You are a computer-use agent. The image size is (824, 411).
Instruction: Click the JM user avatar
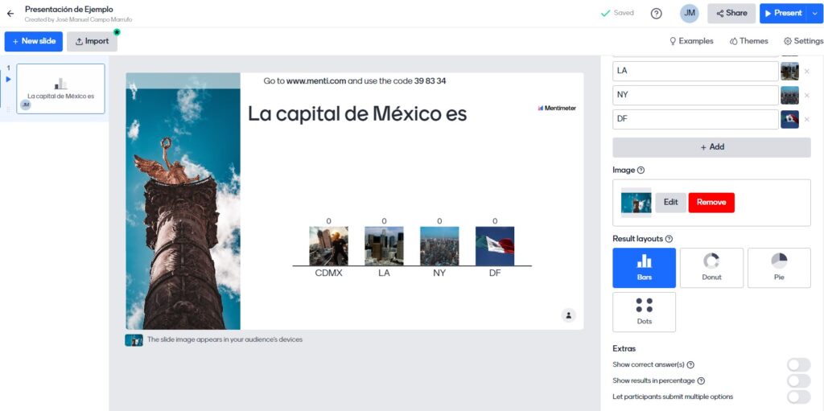[x=689, y=14]
